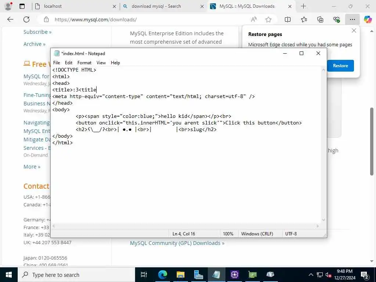Screen dimensions: 376x282
Task: Open the Notepad View menu
Action: (101, 62)
